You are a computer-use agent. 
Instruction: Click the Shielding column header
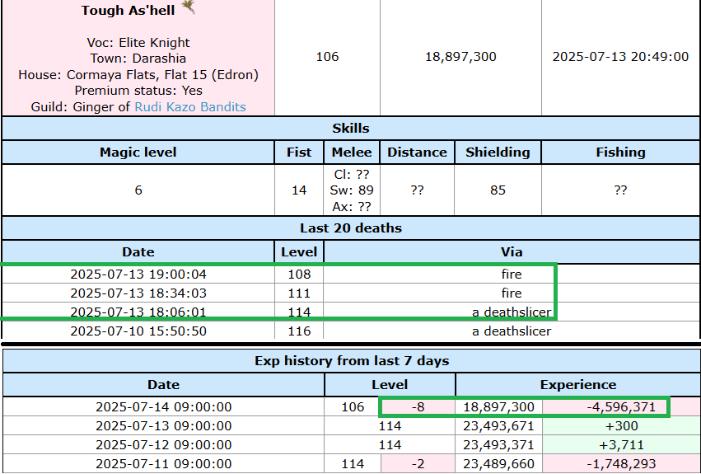tap(498, 152)
